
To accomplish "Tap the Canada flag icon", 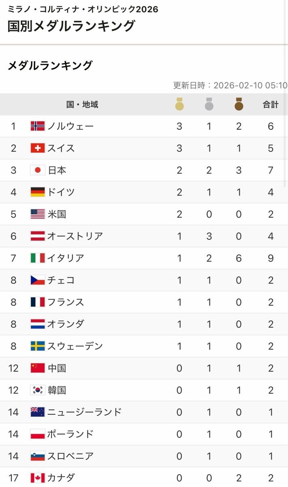I will 38,478.
